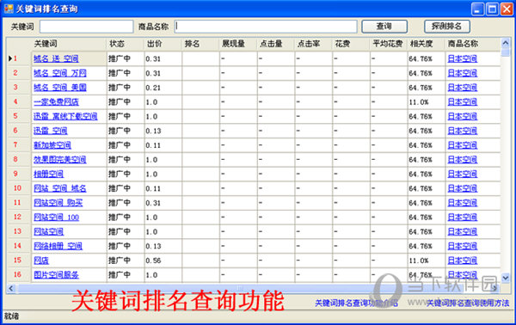Click the horizontal scrollbar left arrow
The image size is (516, 325).
pos(11,289)
